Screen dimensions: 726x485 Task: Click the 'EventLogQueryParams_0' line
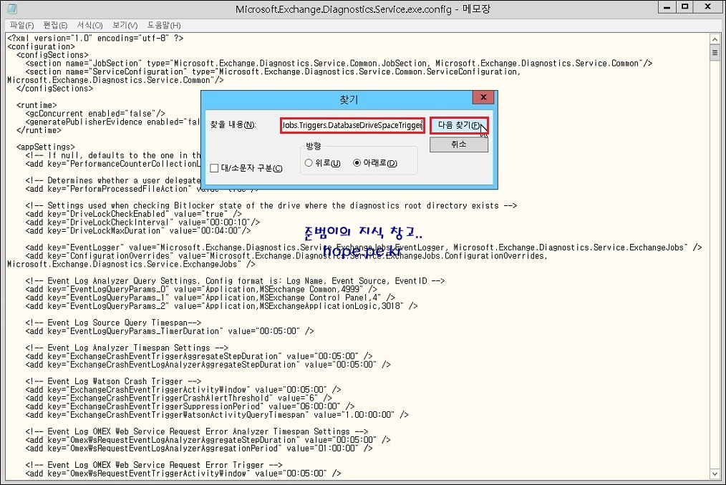coord(201,289)
